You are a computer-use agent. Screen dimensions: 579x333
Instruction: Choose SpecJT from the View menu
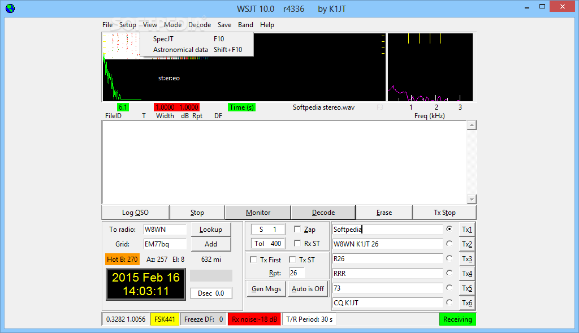(197, 39)
